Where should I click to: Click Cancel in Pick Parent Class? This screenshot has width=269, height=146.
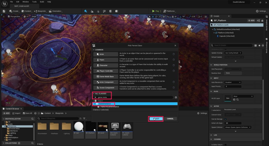[170, 119]
